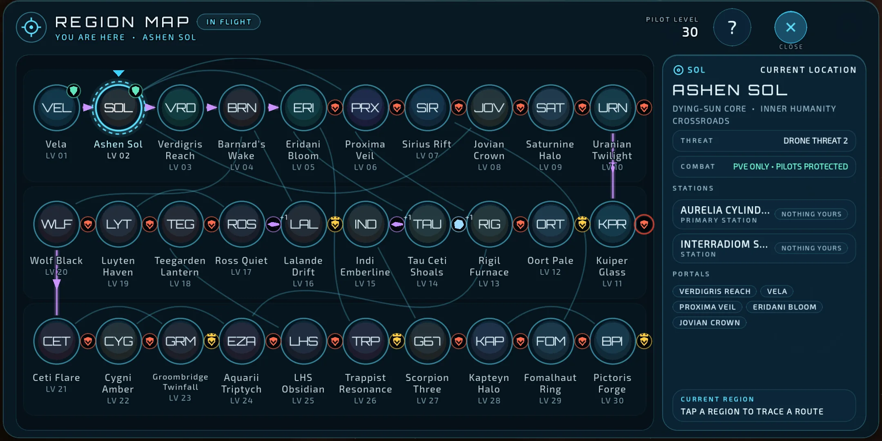Click the DRONE THREAT 2 threat row
This screenshot has width=882, height=441.
(764, 141)
